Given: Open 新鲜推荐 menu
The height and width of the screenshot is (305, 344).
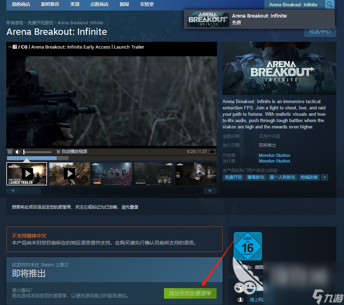Looking at the screenshot, I should (x=50, y=5).
